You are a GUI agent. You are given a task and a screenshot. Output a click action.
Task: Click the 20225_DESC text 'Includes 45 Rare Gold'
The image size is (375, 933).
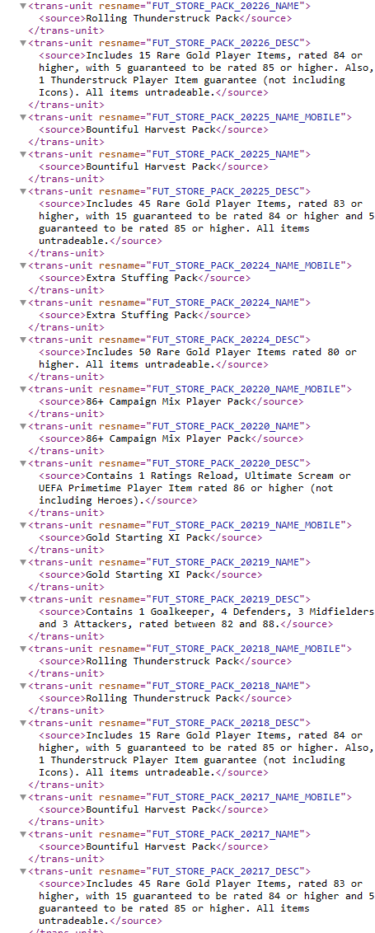207,222
